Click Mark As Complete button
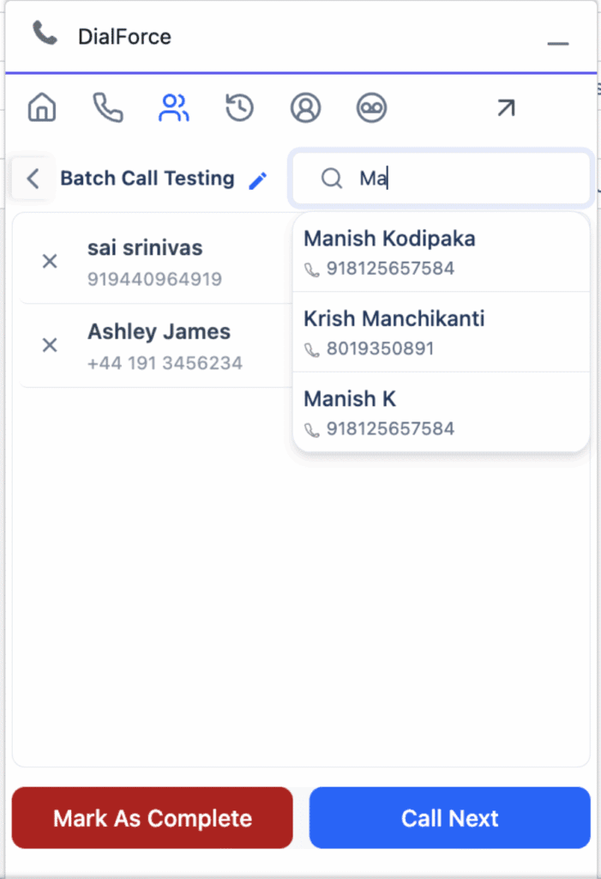This screenshot has width=601, height=879. click(x=153, y=818)
